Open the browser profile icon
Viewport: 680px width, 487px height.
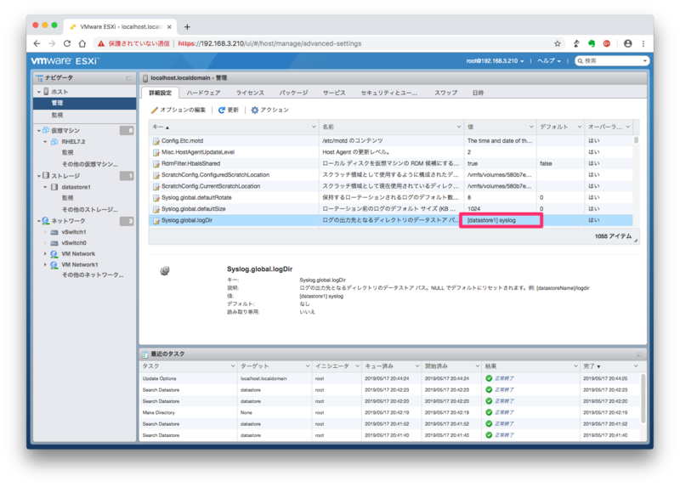pos(627,43)
